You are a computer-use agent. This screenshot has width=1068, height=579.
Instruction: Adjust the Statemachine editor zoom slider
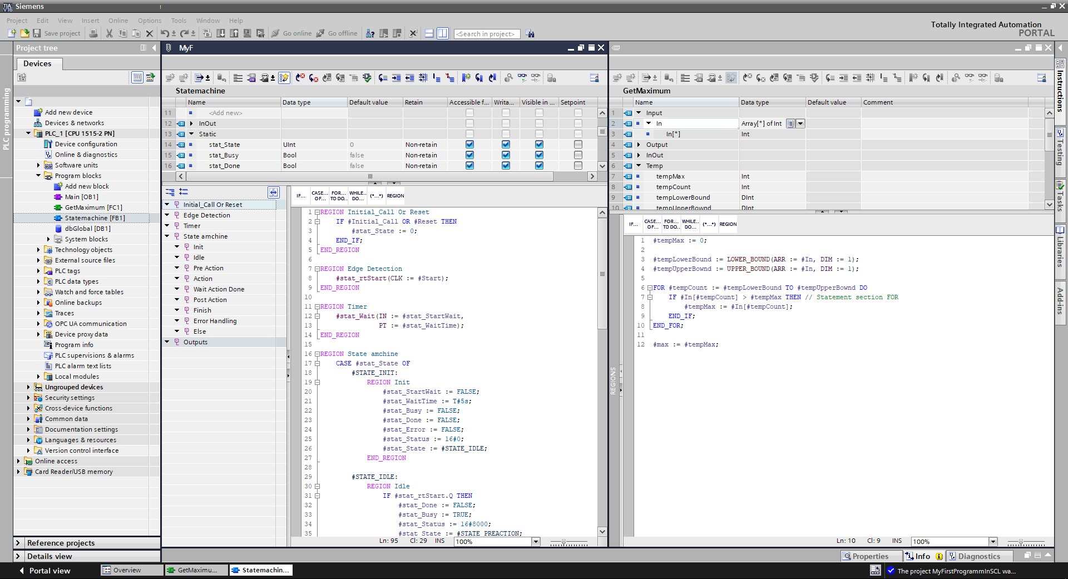coord(563,542)
